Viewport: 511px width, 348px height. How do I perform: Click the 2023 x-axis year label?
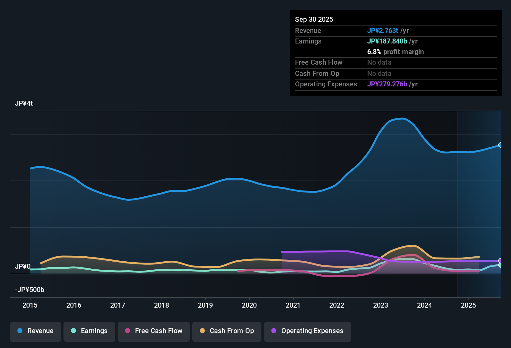click(x=381, y=305)
